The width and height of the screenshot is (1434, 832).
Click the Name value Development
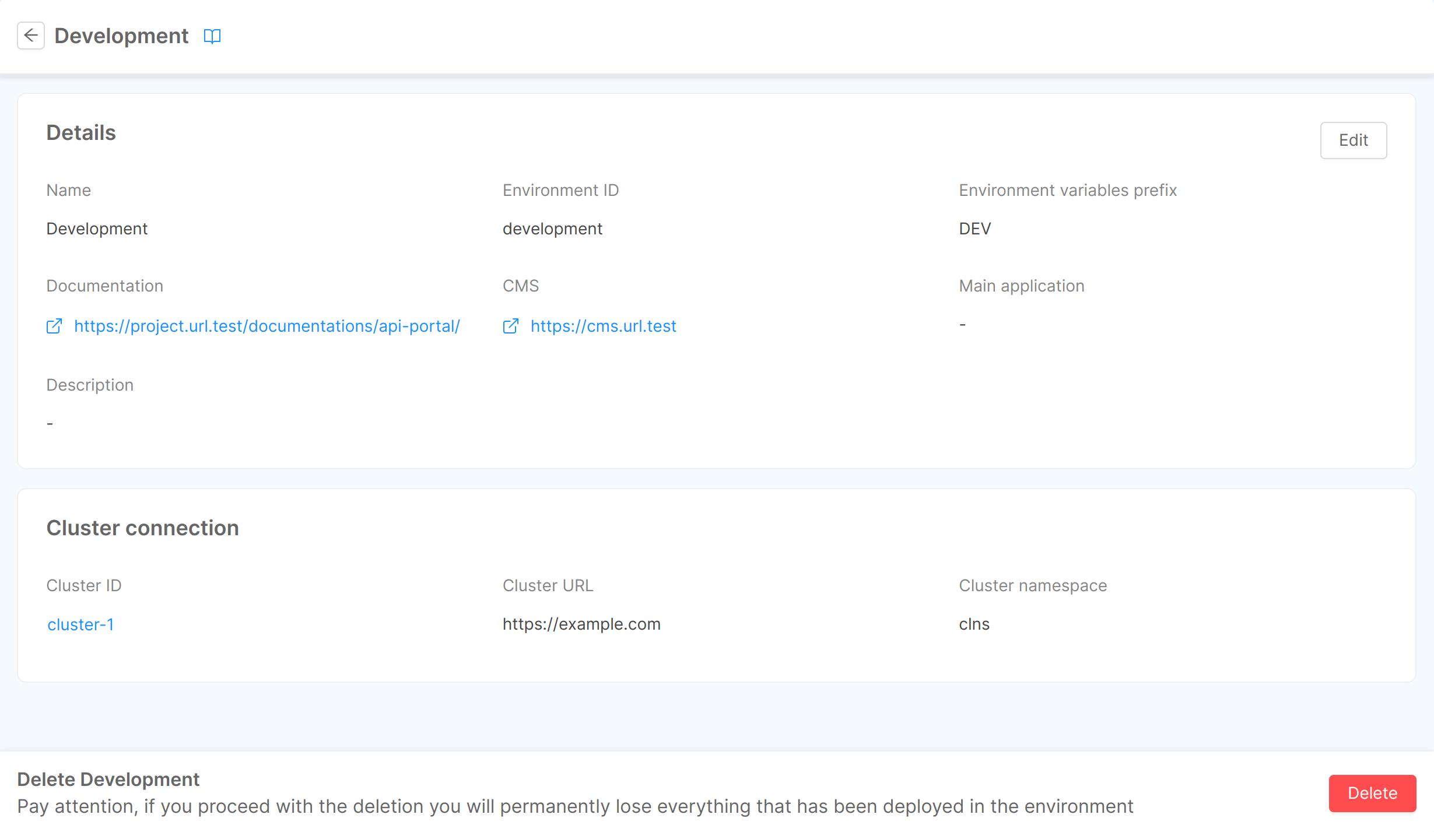click(x=97, y=229)
